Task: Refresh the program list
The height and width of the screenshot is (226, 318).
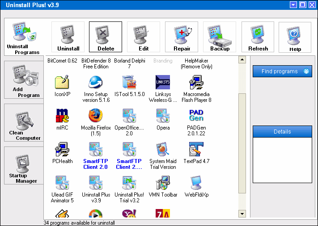Action: (258, 37)
